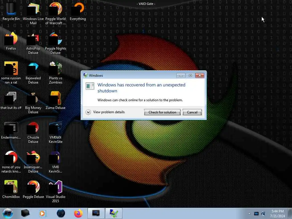Select the Visual Studio 2015 icon
This screenshot has height=219, width=292.
(56, 191)
